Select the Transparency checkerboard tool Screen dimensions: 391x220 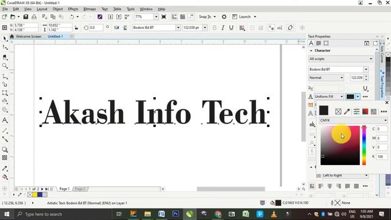click(5, 158)
